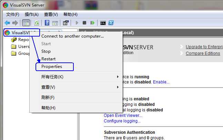223x140 pixels.
Task: Click the Upgrade to Enterprise link
Action: (204, 47)
